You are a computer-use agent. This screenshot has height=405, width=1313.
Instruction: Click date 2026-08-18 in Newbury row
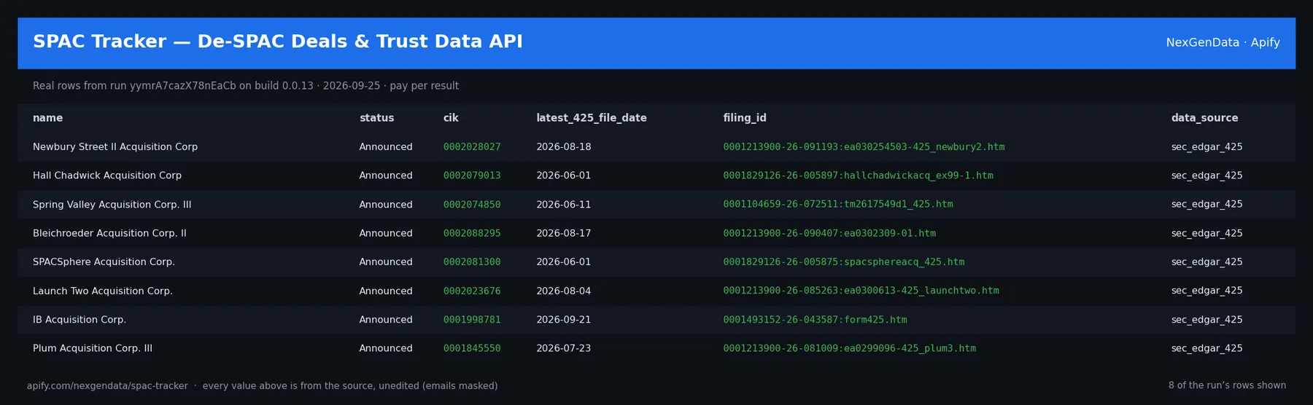(564, 147)
